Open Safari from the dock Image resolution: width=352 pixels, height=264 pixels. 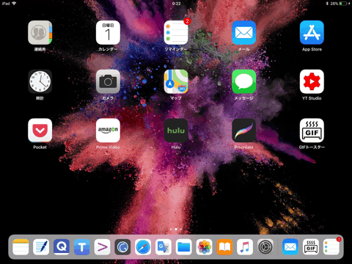click(x=143, y=247)
